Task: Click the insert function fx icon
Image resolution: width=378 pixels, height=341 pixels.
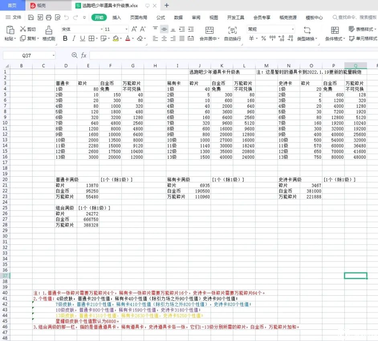Action: pos(84,55)
